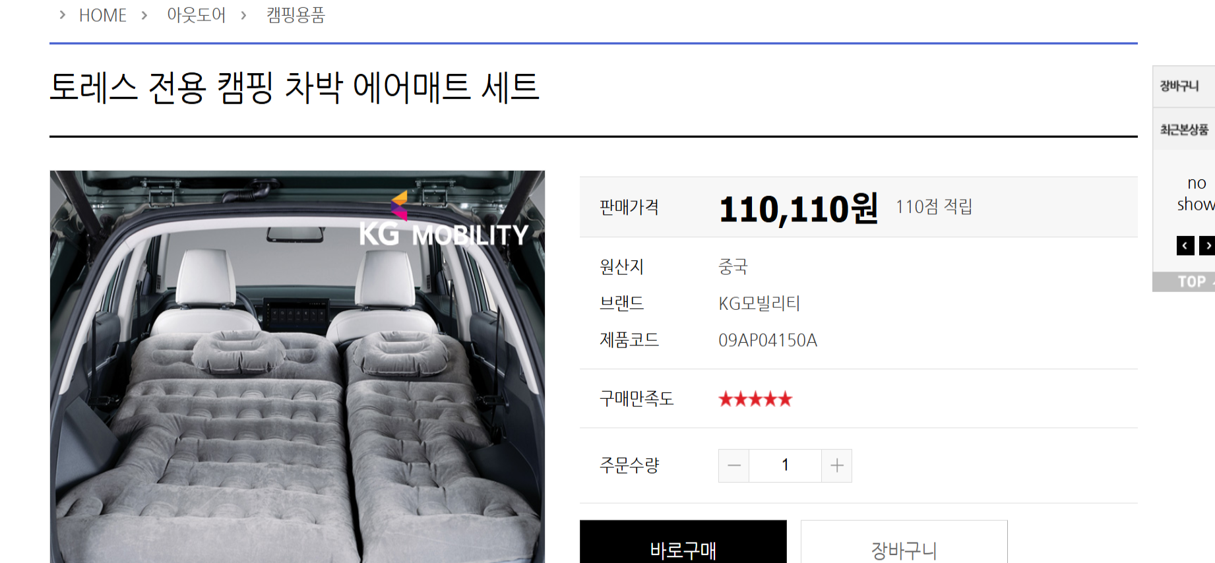Select the 110점 적립 points text
The height and width of the screenshot is (563, 1215).
[x=934, y=207]
